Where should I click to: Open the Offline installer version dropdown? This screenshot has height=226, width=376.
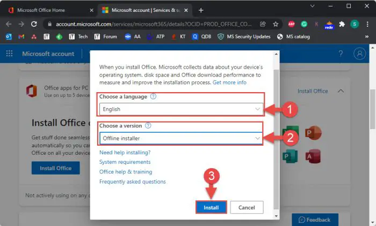click(x=181, y=138)
